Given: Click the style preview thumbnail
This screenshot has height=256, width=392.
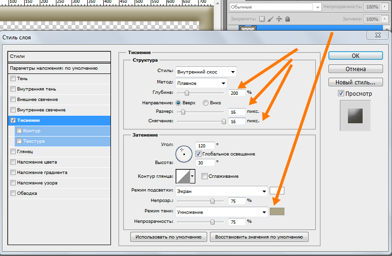Looking at the screenshot, I should point(355,116).
